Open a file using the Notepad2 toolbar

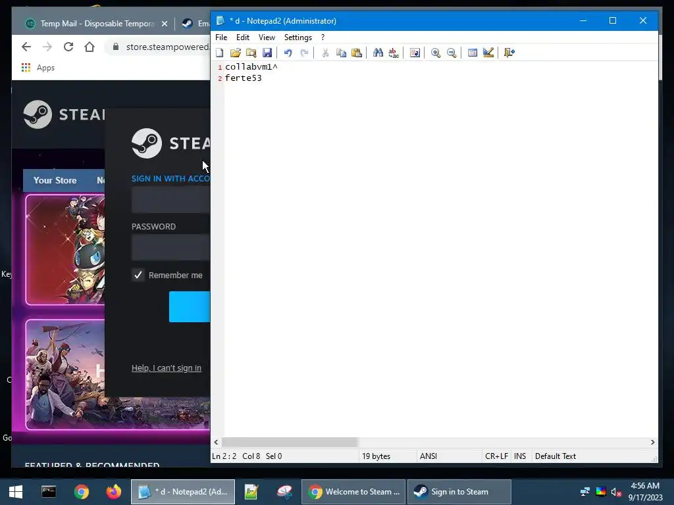(235, 53)
